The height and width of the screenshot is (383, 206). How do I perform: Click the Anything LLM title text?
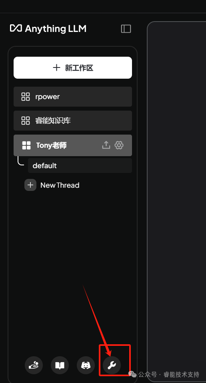[56, 29]
